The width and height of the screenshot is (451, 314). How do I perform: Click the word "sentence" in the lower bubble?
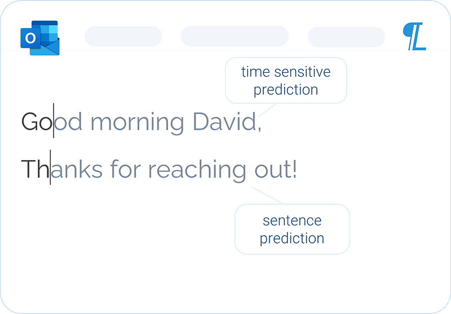point(292,220)
